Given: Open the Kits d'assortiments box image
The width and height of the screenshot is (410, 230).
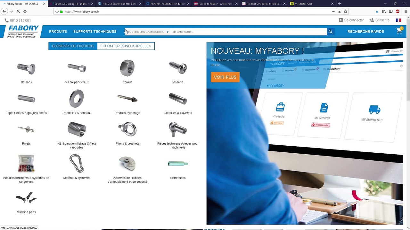Looking at the screenshot, I should 26,164.
